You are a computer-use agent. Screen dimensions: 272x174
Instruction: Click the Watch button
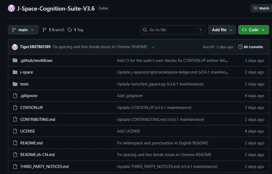pyautogui.click(x=261, y=8)
